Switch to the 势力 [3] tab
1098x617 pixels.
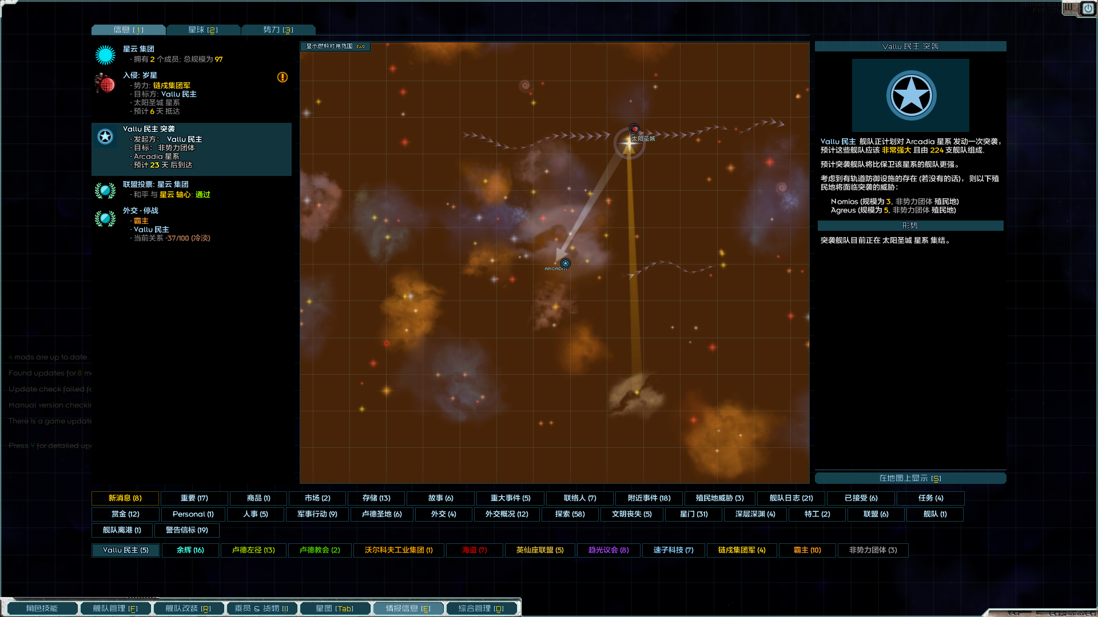[278, 30]
